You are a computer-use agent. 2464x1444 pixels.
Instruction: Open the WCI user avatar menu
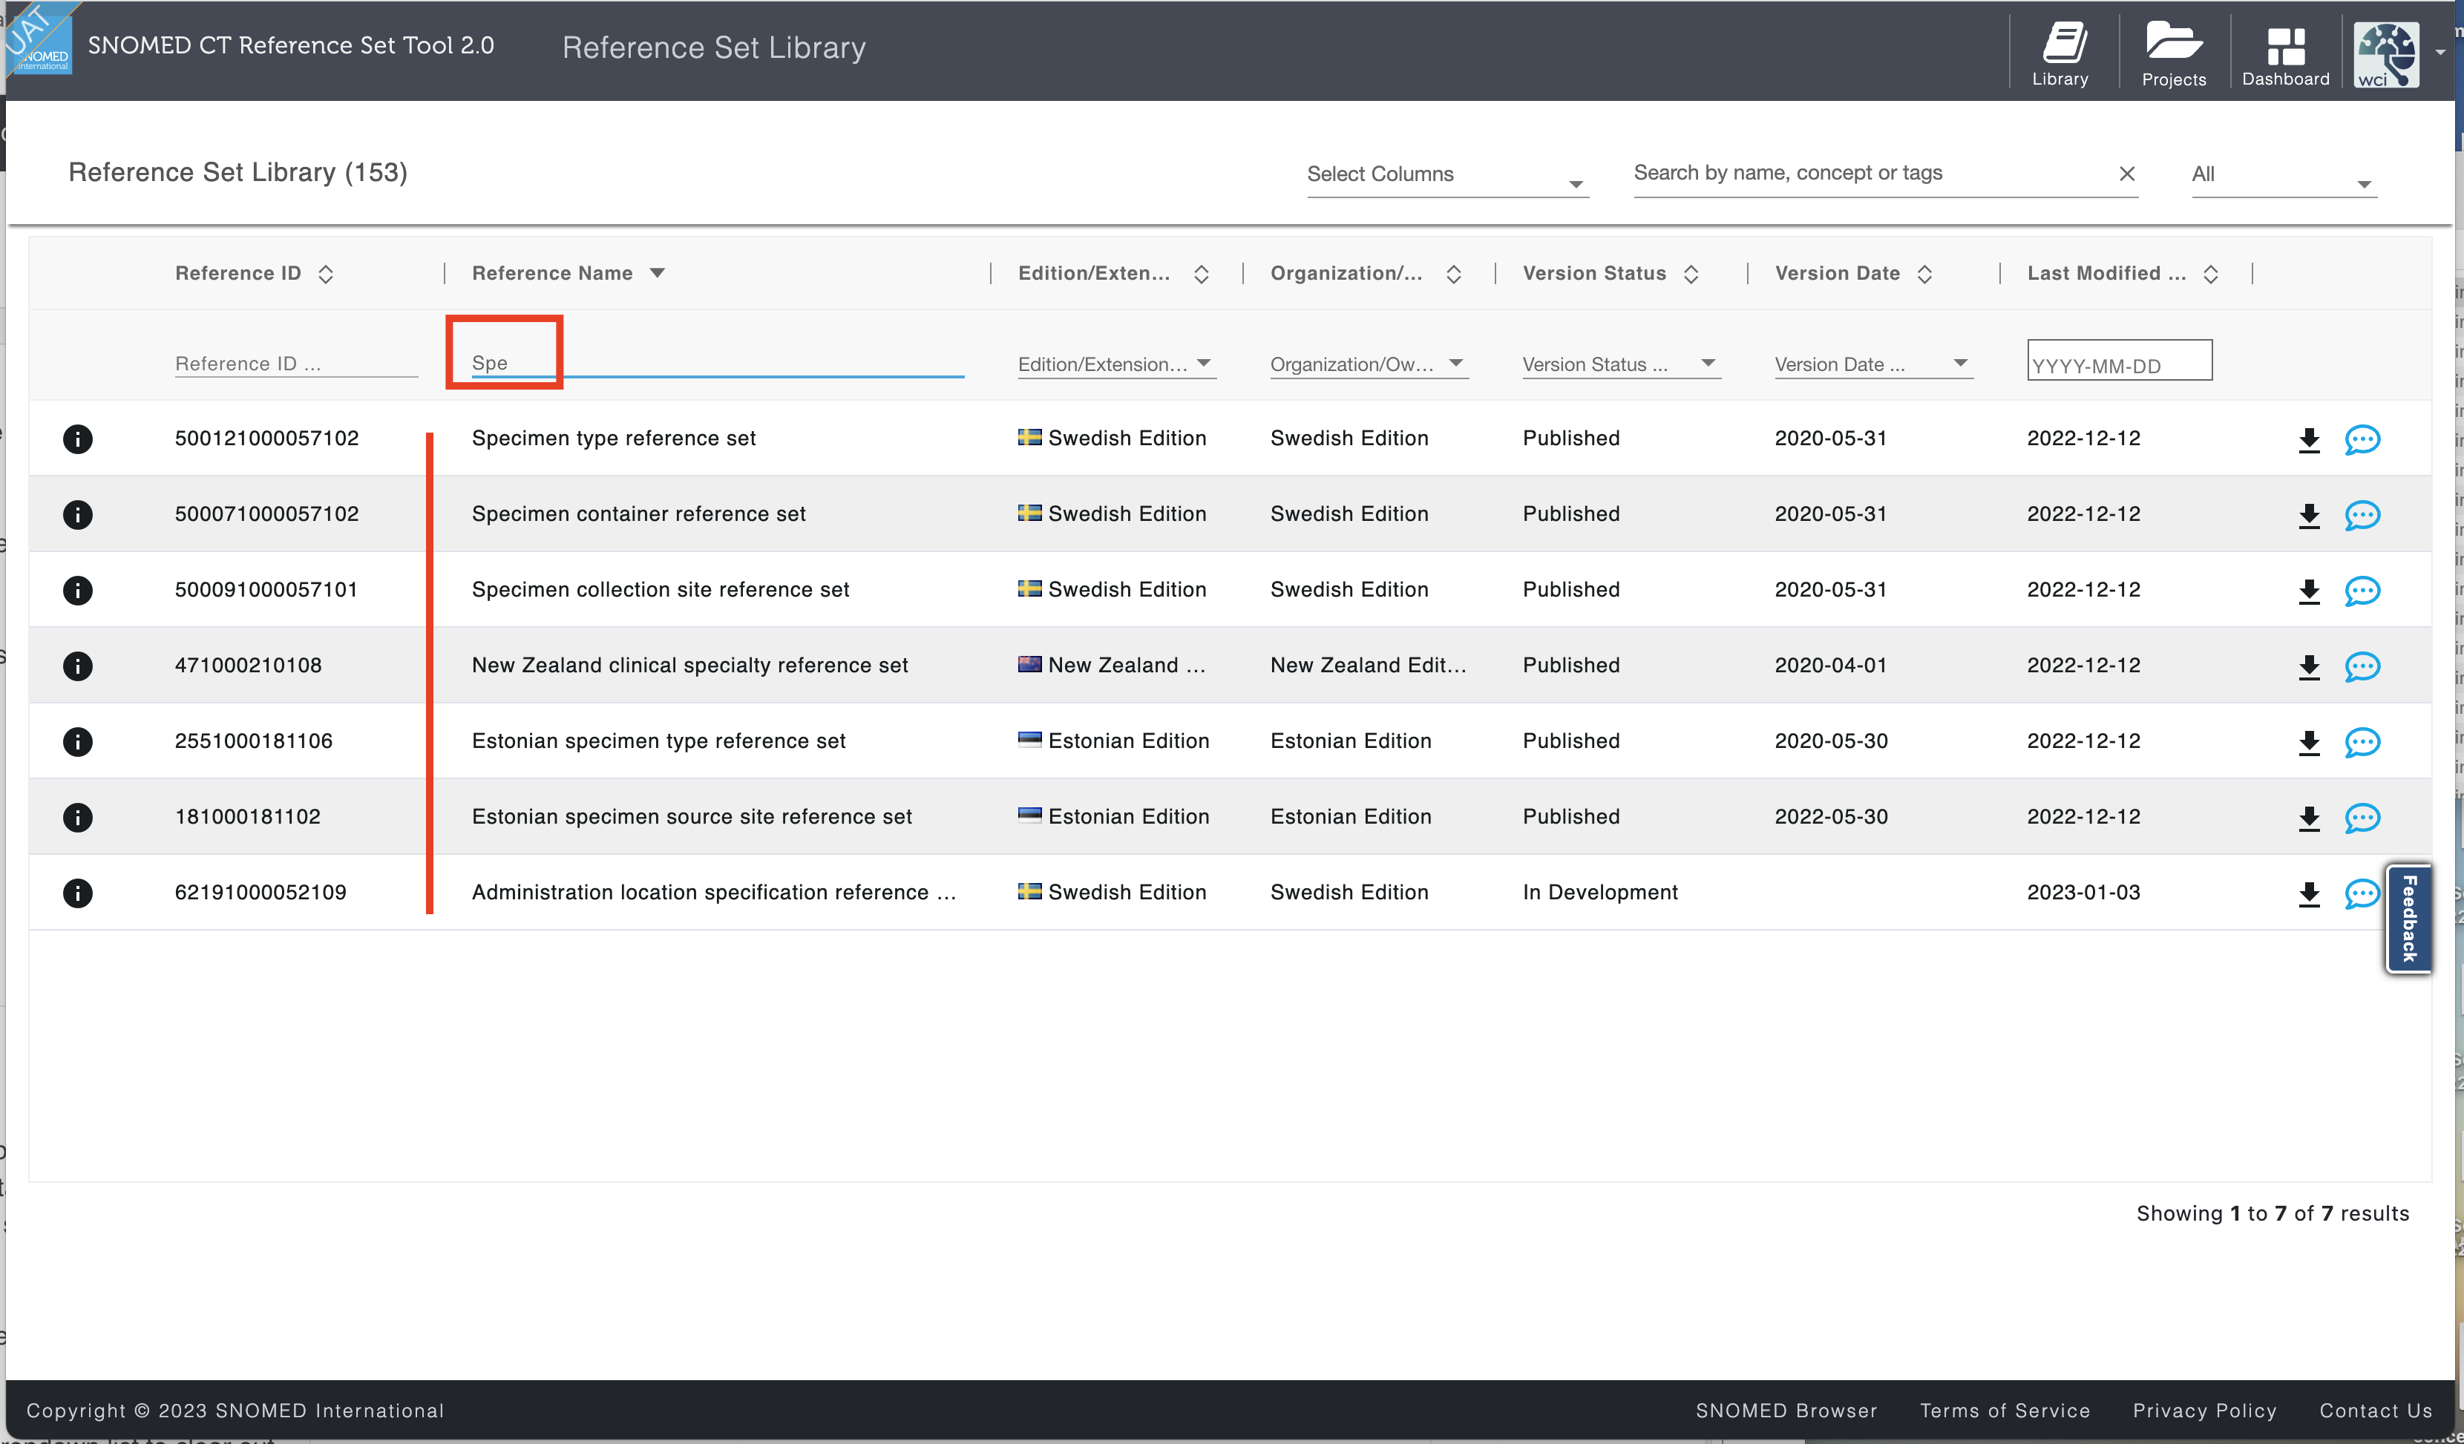click(x=2386, y=55)
